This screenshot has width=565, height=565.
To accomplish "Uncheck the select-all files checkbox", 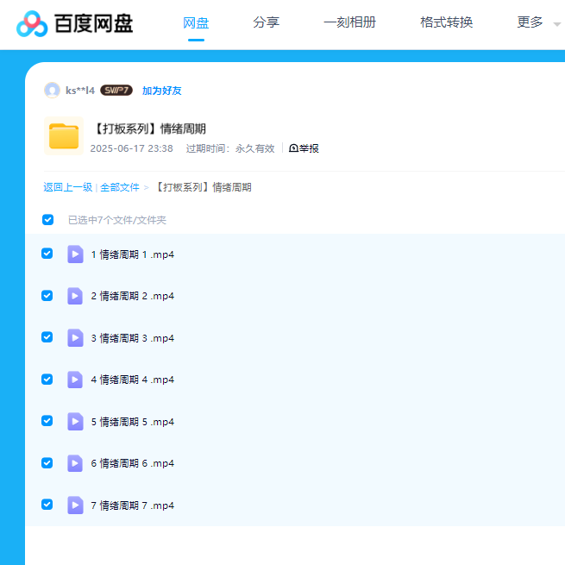I will (x=48, y=220).
